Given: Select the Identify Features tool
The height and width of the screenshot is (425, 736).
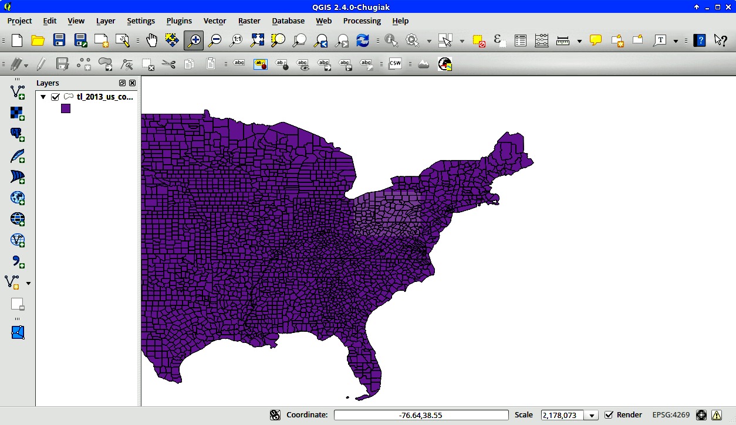Looking at the screenshot, I should 391,40.
